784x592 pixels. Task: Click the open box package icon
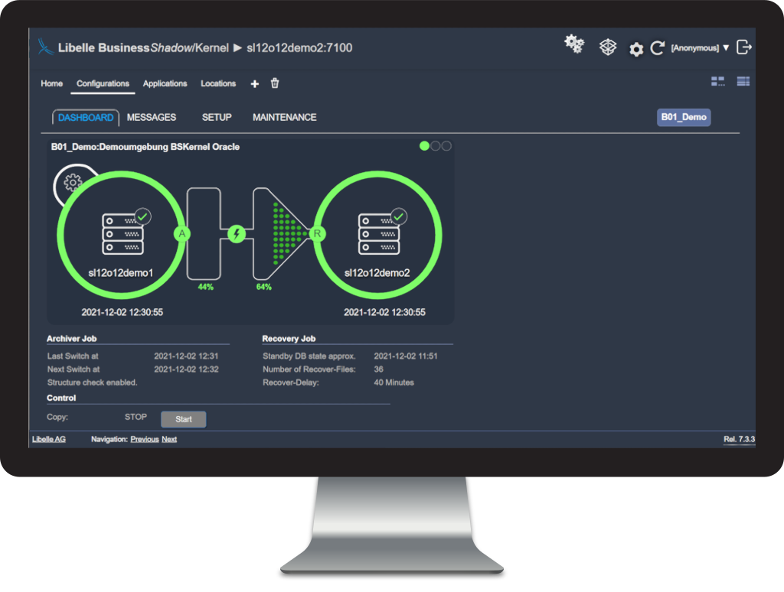[607, 47]
